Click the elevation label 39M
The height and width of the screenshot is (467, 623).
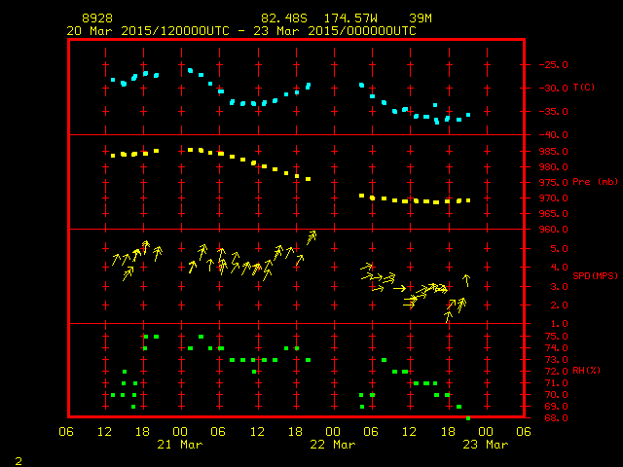421,18
